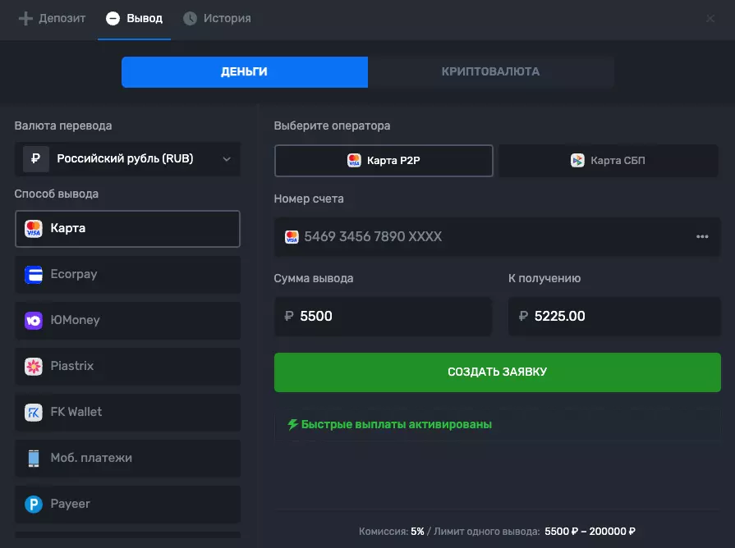Switch to КРИПТОВАЛЮТА section

tap(490, 72)
